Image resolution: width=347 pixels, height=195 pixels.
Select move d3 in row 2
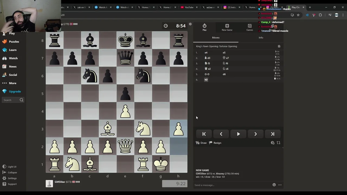point(207,58)
